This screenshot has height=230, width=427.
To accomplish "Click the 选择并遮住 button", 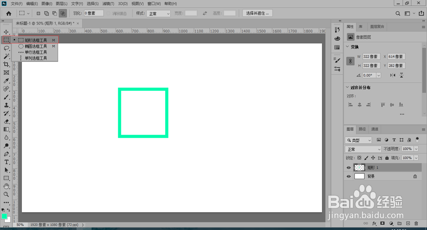I will pyautogui.click(x=257, y=13).
